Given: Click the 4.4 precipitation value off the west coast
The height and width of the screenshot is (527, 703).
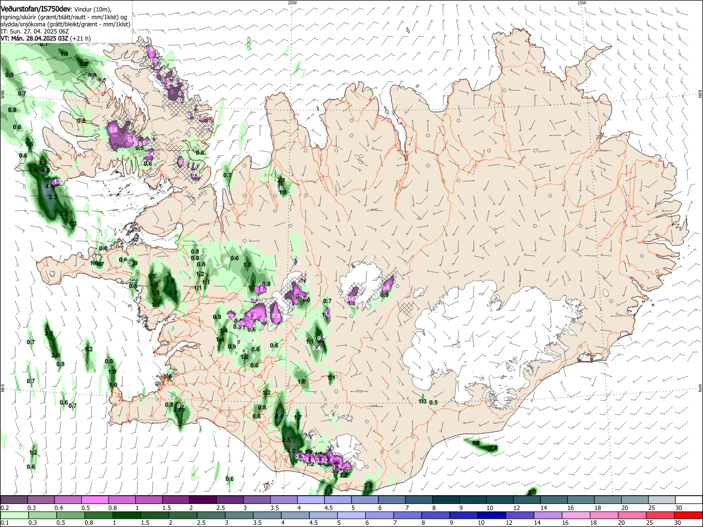Looking at the screenshot, I should [x=49, y=187].
